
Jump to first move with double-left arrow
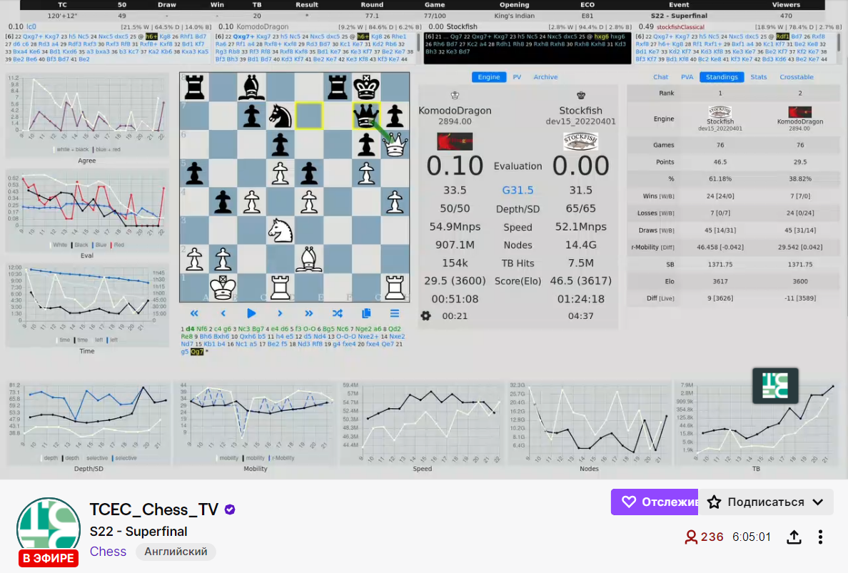pos(194,313)
